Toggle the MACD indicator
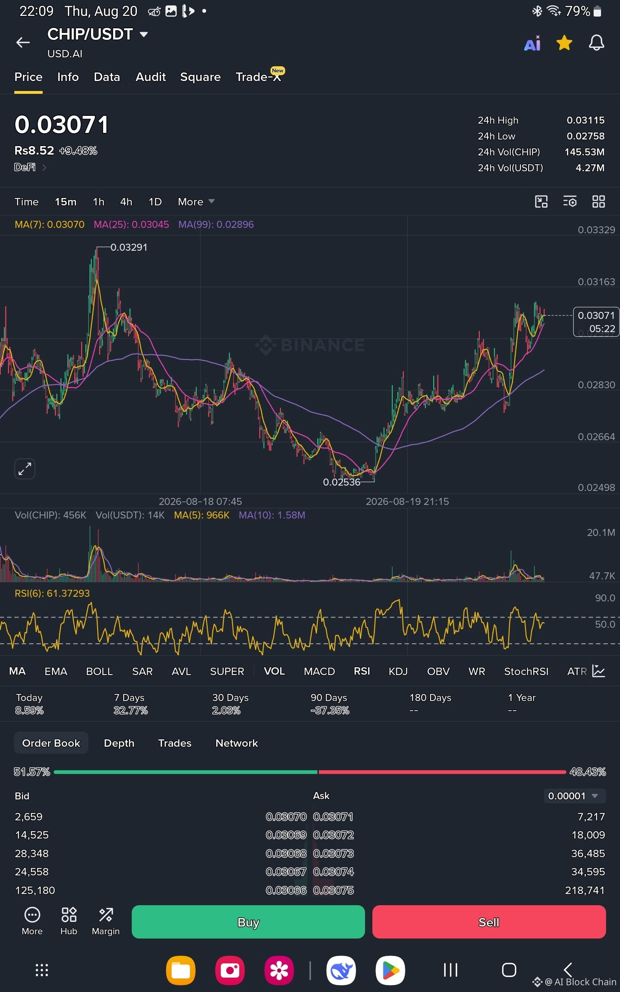The image size is (620, 992). click(319, 672)
